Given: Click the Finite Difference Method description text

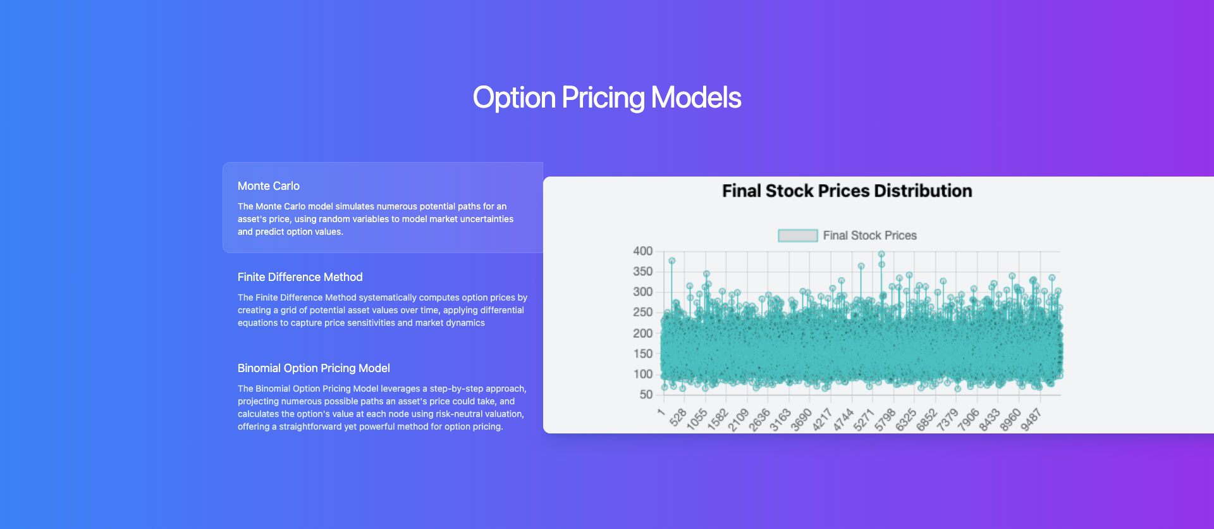Looking at the screenshot, I should tap(382, 310).
